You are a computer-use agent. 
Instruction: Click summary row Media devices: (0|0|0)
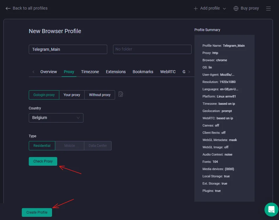(x=218, y=169)
